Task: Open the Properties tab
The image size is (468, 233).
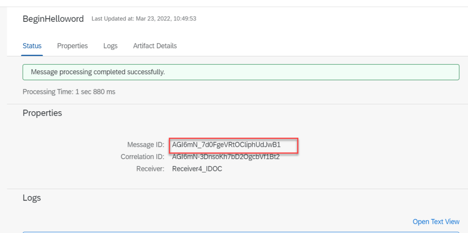Action: (x=72, y=46)
